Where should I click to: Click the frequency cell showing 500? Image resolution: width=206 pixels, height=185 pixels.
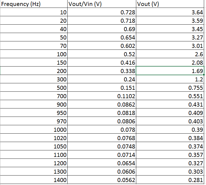pos(34,88)
